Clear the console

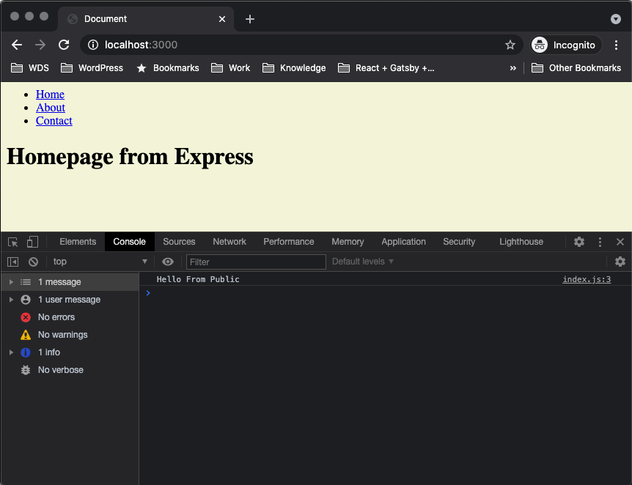pos(34,262)
